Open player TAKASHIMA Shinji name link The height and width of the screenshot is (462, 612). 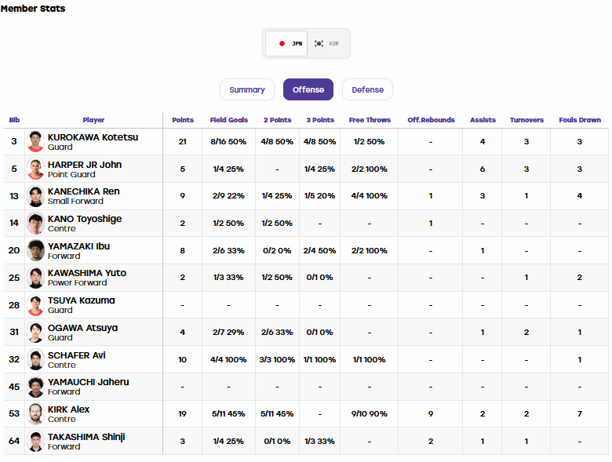(86, 437)
